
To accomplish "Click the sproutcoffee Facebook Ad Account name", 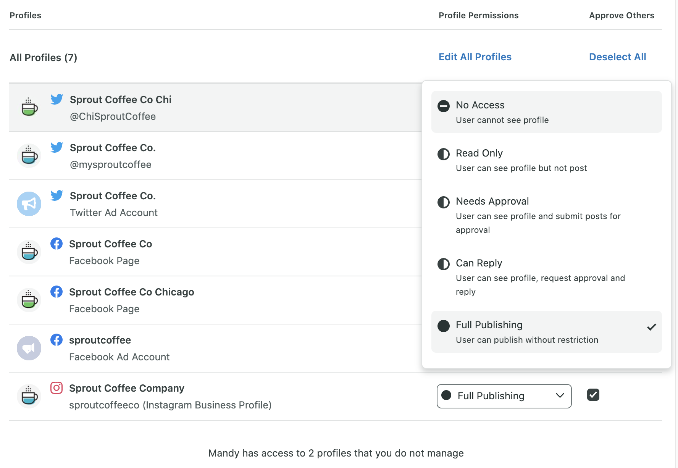I will click(100, 340).
